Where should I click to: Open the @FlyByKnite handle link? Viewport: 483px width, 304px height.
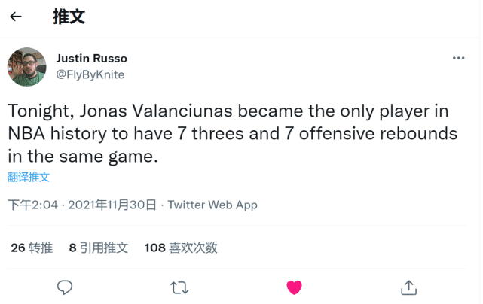(90, 74)
